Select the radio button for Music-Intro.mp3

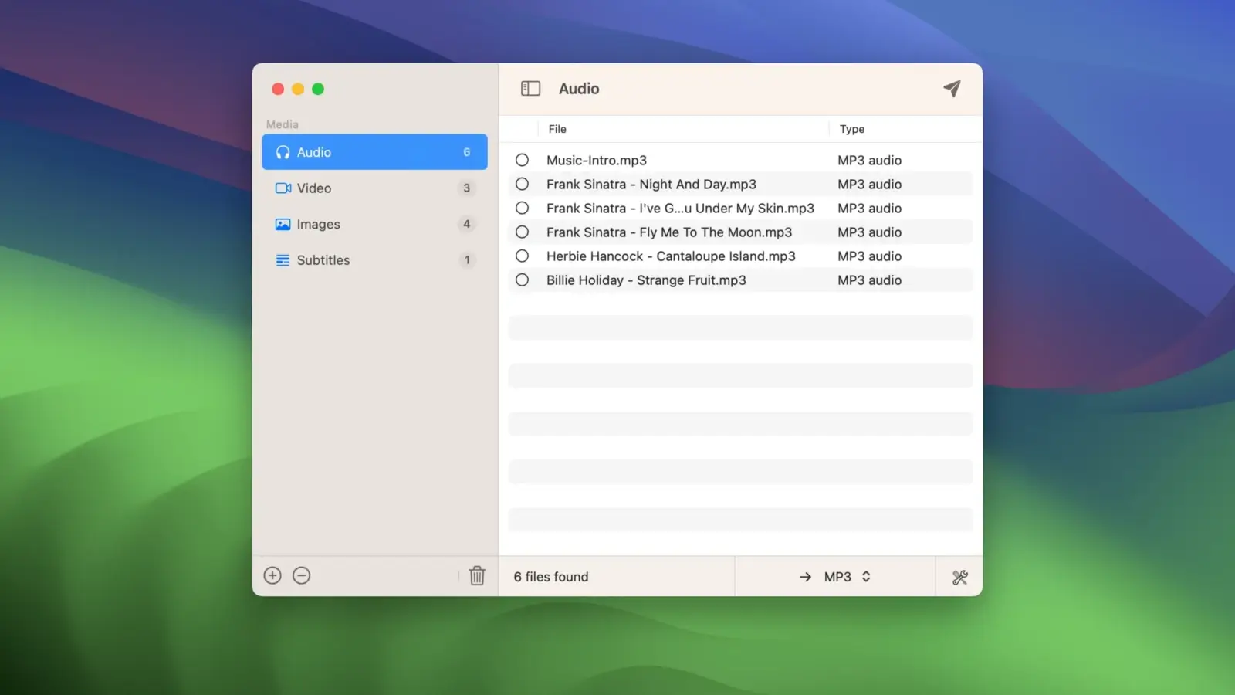[x=523, y=161]
